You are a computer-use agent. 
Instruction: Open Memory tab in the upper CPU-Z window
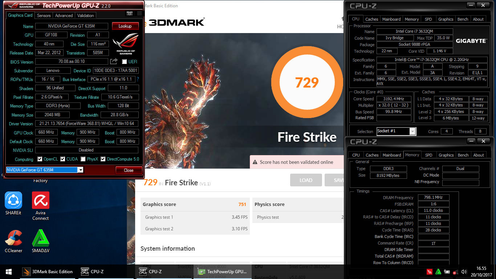coord(412,19)
